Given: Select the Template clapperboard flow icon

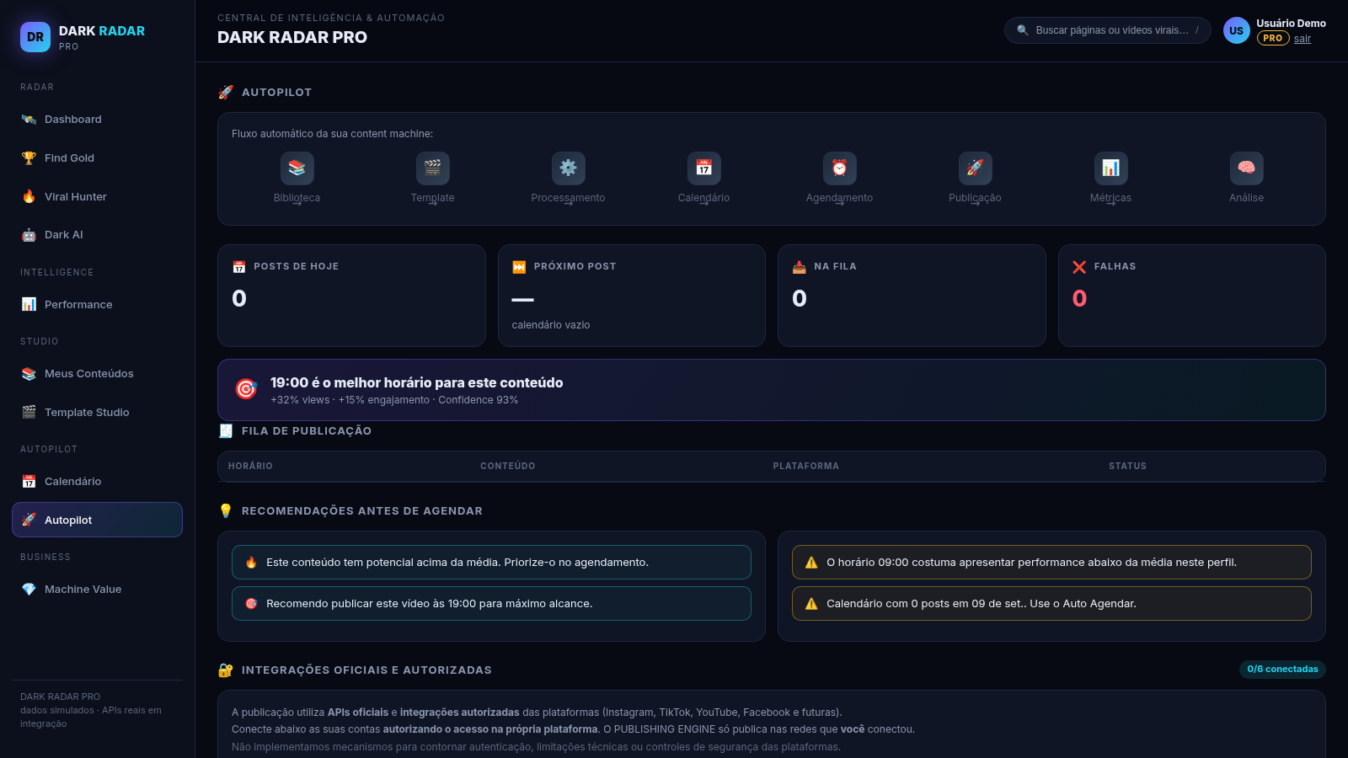Looking at the screenshot, I should click(433, 168).
